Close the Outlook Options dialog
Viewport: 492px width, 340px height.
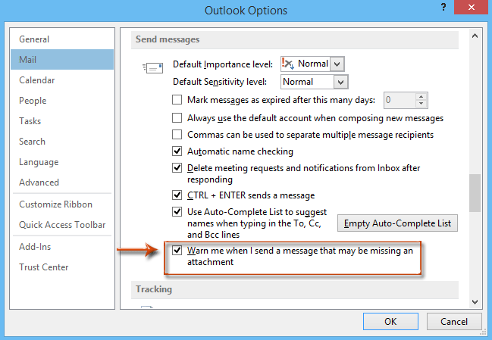click(x=474, y=9)
